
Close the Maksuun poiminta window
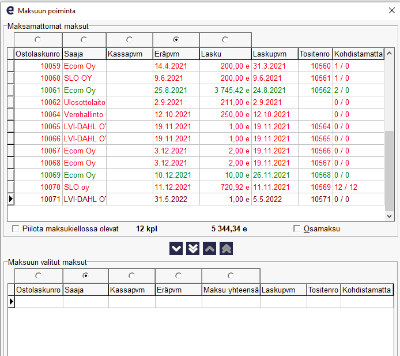click(x=392, y=10)
